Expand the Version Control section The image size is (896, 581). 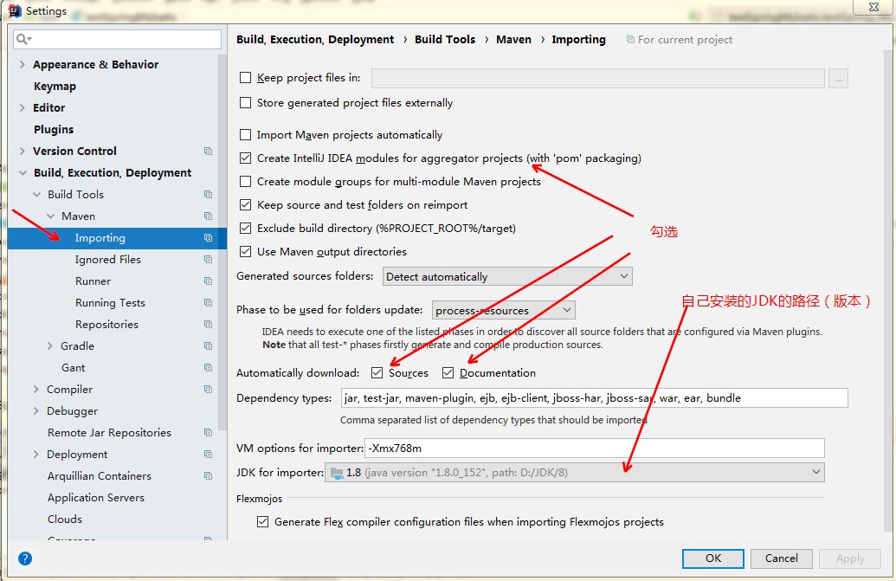coord(22,151)
